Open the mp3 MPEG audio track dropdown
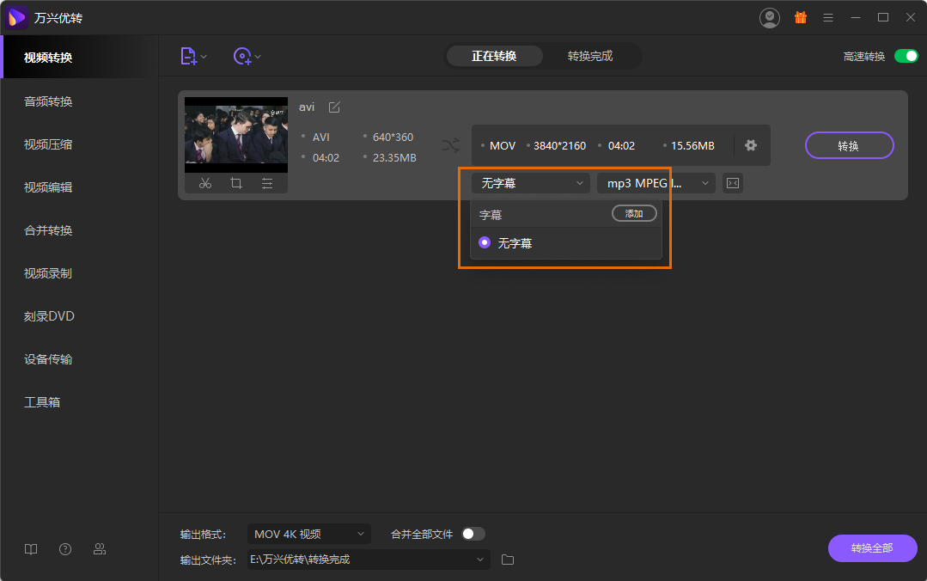The height and width of the screenshot is (581, 927). 656,183
